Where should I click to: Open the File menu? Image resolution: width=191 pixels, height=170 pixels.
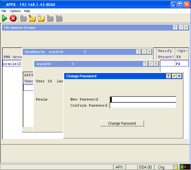pos(4,11)
